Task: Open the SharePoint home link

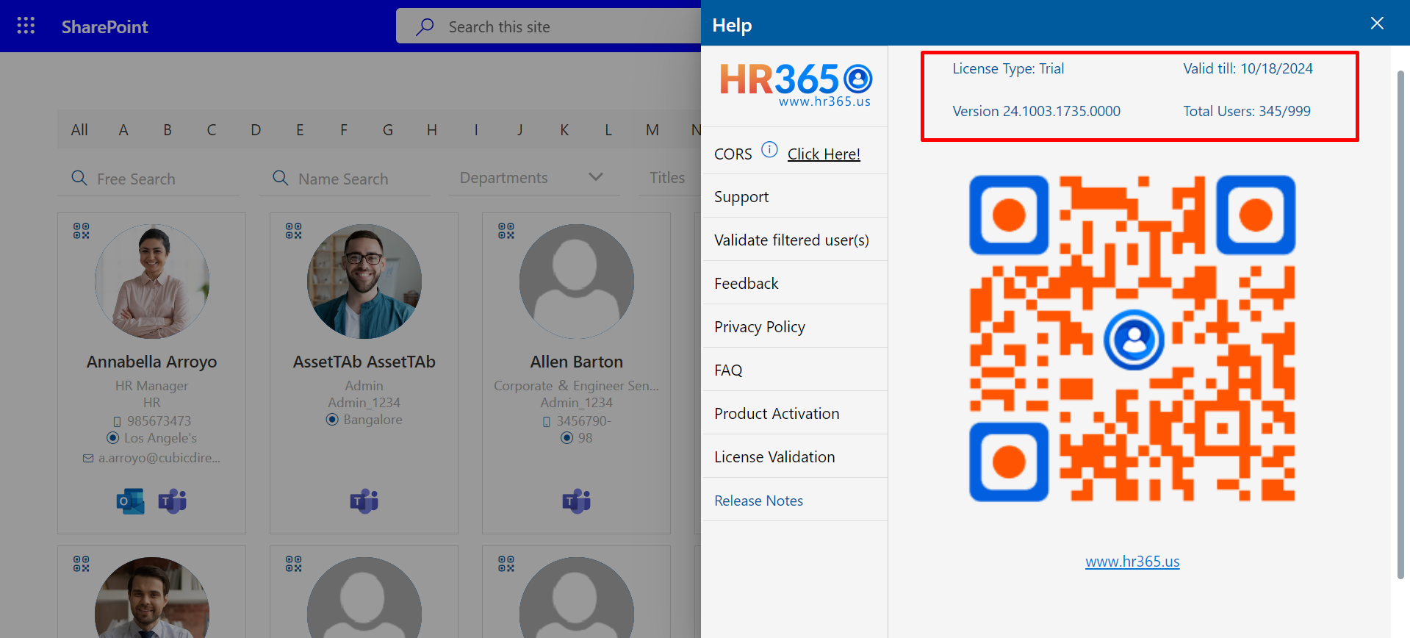Action: pyautogui.click(x=104, y=26)
